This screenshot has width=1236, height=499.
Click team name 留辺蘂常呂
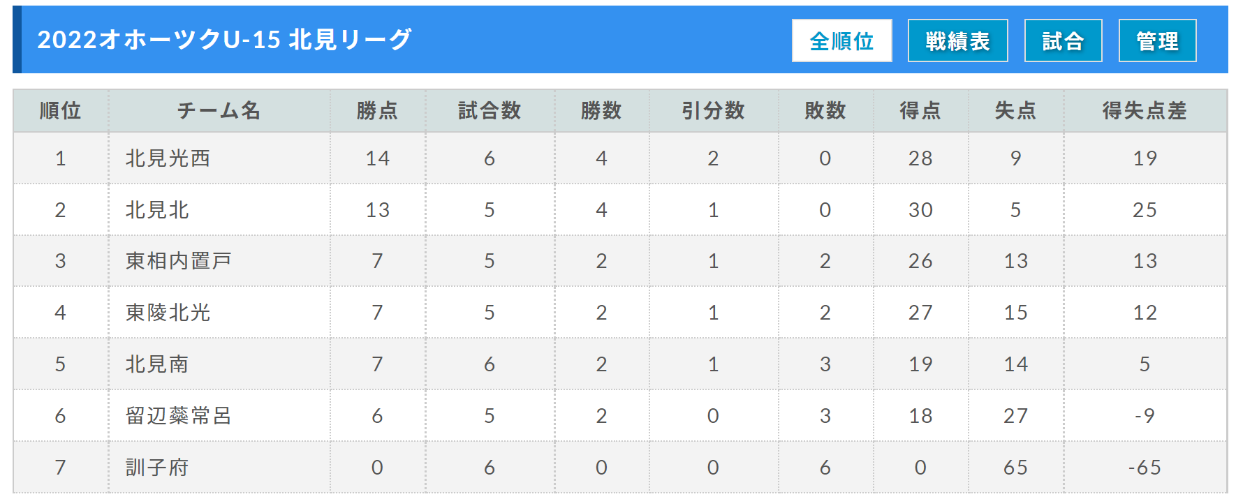178,416
